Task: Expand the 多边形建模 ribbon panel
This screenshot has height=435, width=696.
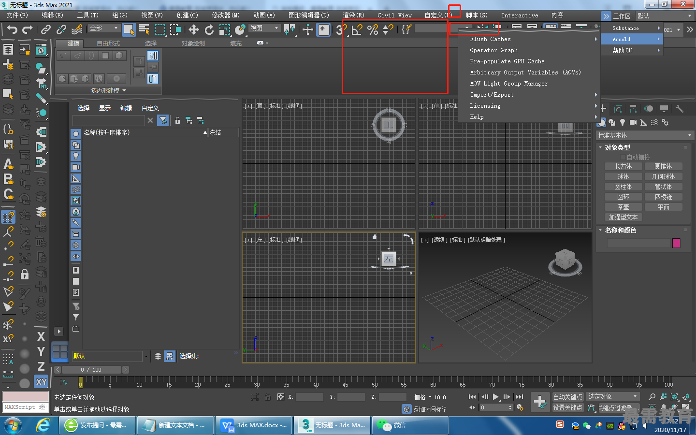Action: pyautogui.click(x=108, y=91)
